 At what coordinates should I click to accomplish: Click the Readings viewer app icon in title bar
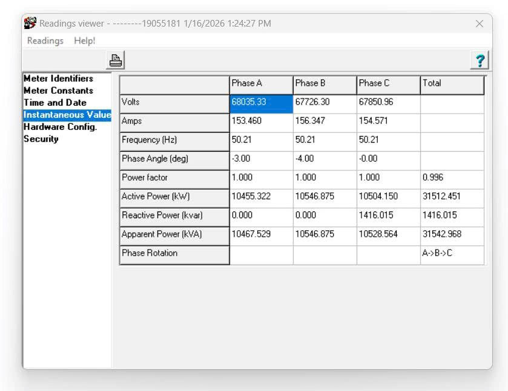pyautogui.click(x=30, y=24)
